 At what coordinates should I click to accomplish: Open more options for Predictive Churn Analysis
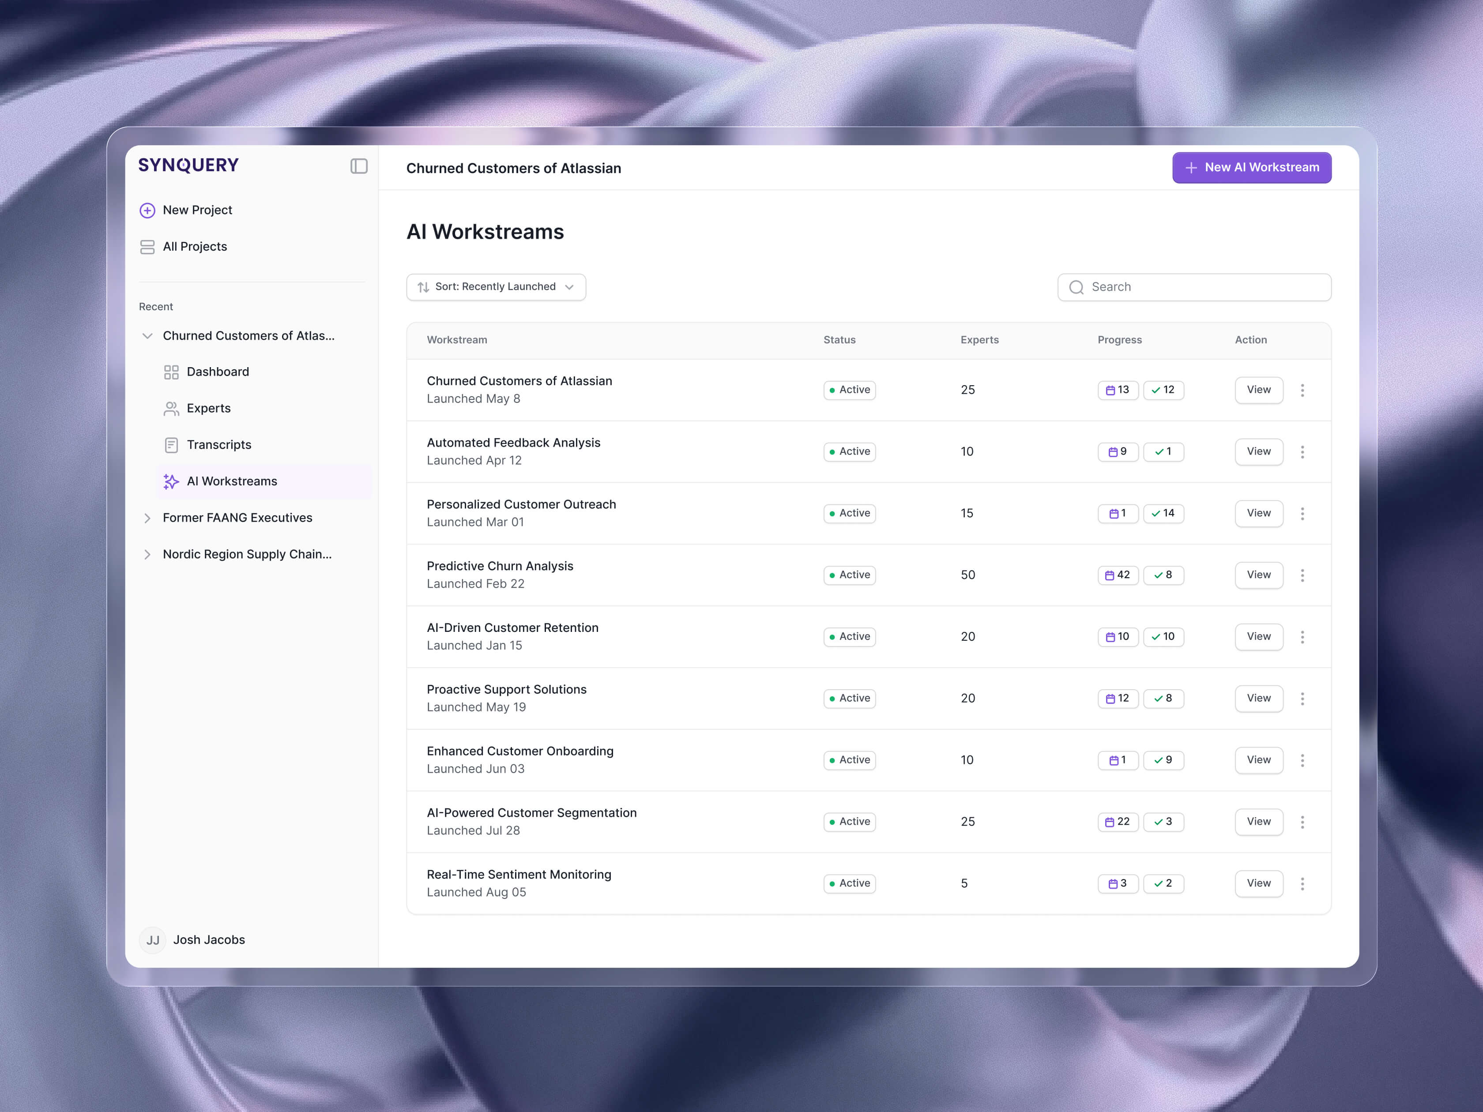point(1302,575)
